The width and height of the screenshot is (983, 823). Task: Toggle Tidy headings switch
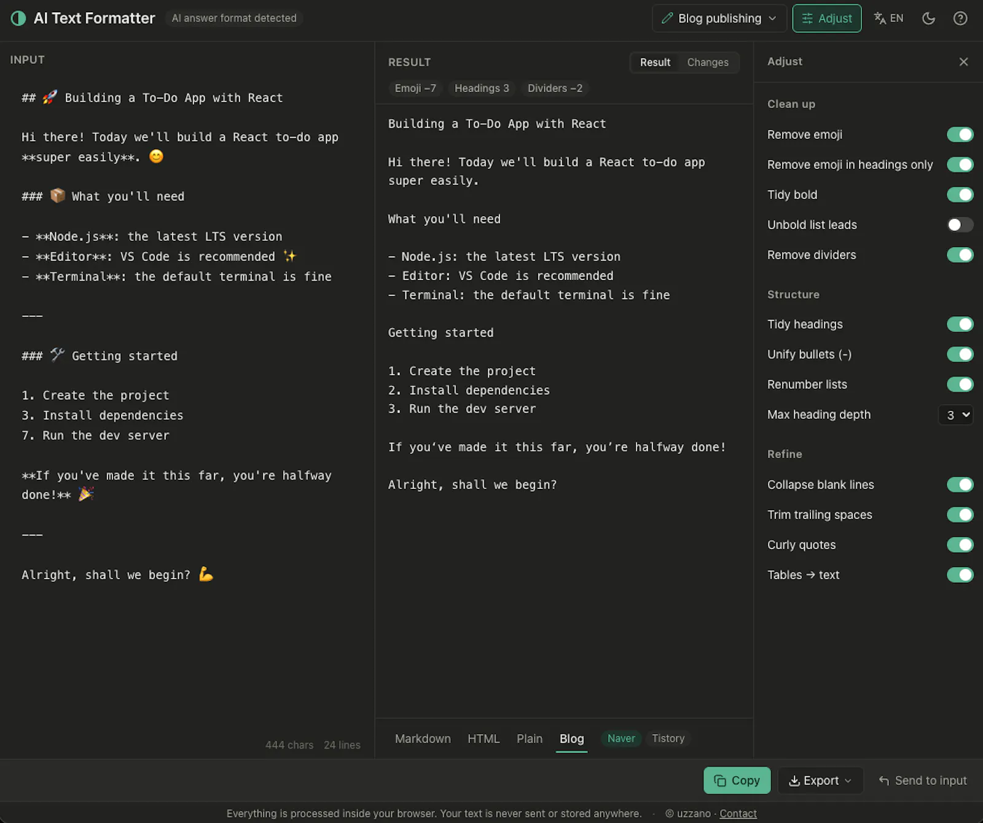(960, 324)
